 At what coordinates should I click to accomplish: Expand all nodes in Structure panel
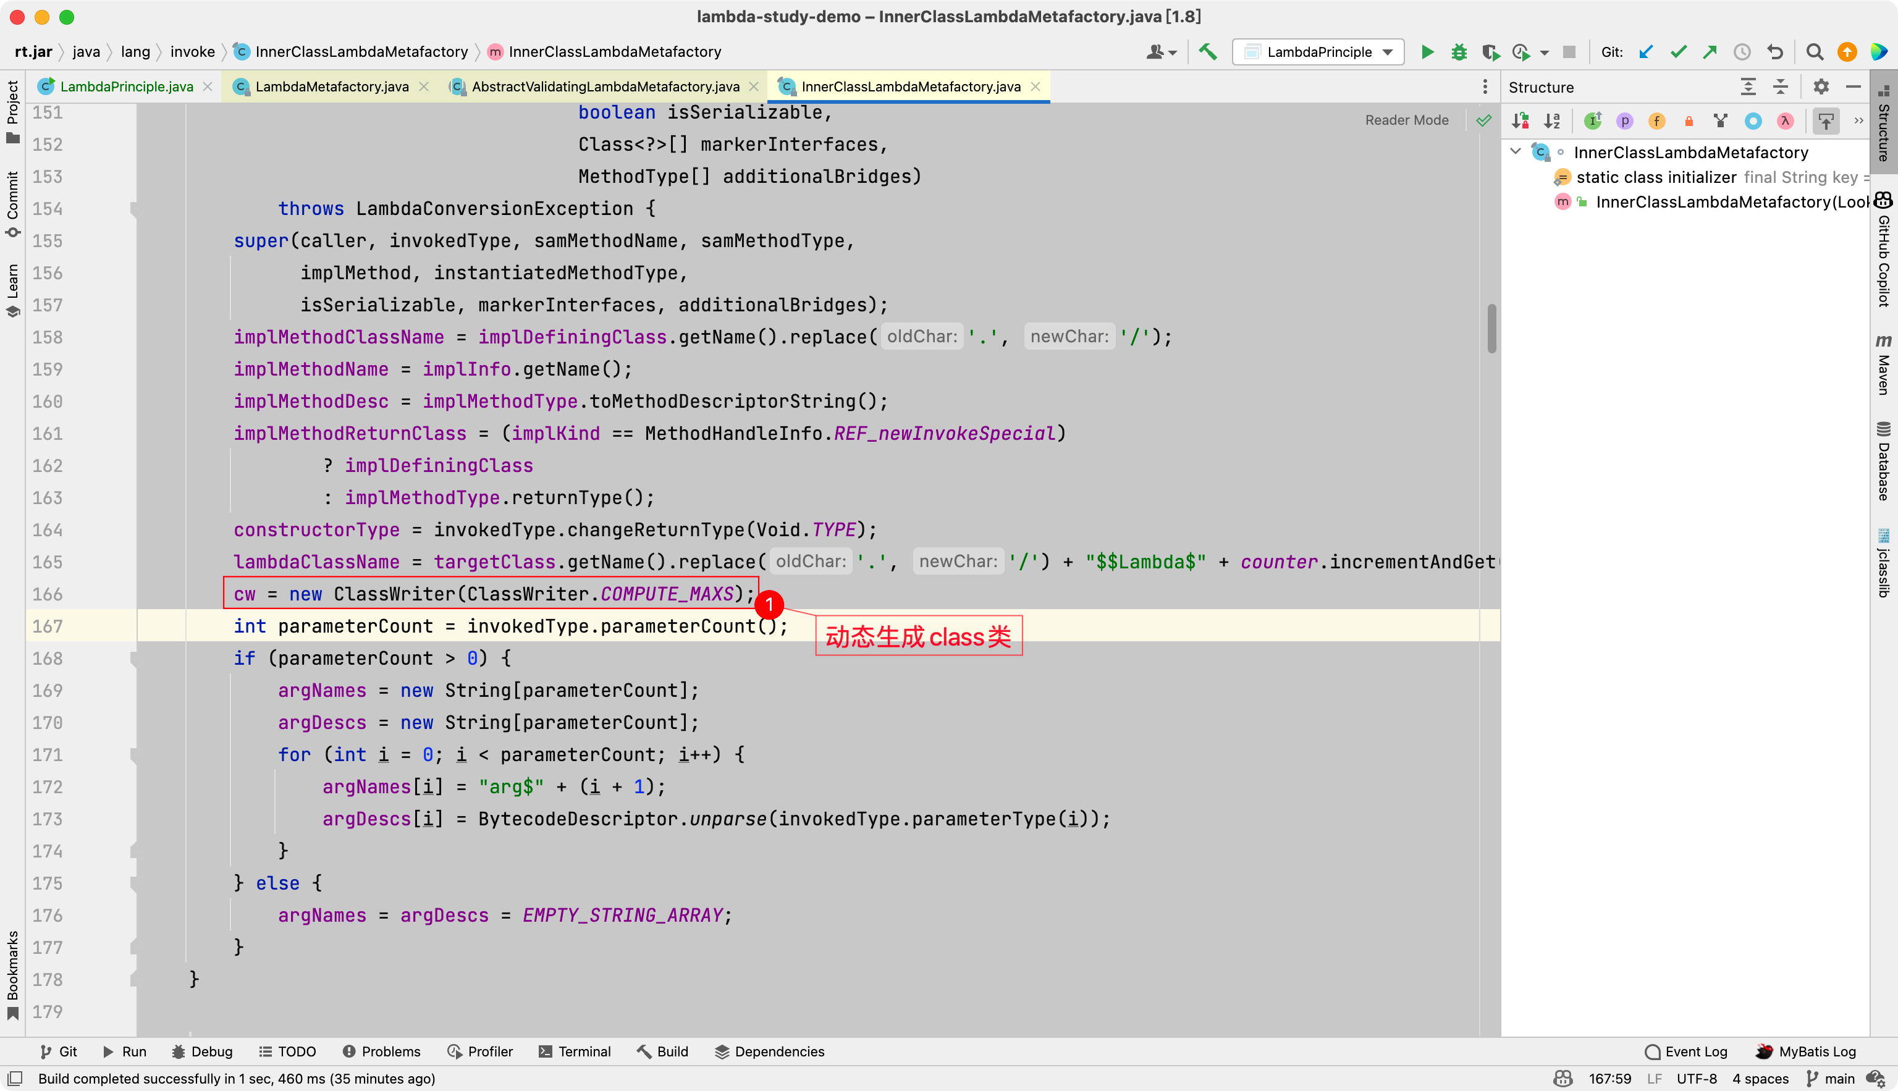[1748, 87]
